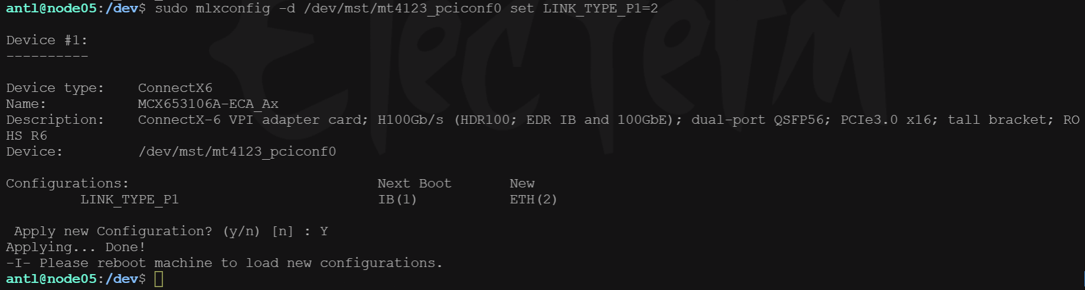Click the 'Device #1:' heading

(x=47, y=40)
